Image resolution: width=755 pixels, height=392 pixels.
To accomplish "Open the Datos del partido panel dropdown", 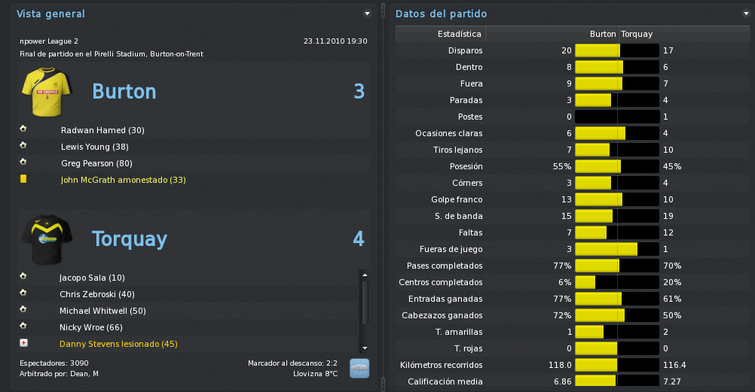I will click(746, 14).
